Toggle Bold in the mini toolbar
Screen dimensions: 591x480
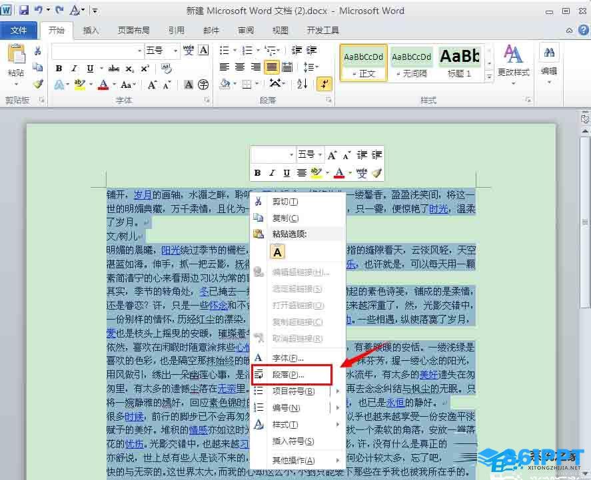tap(257, 173)
